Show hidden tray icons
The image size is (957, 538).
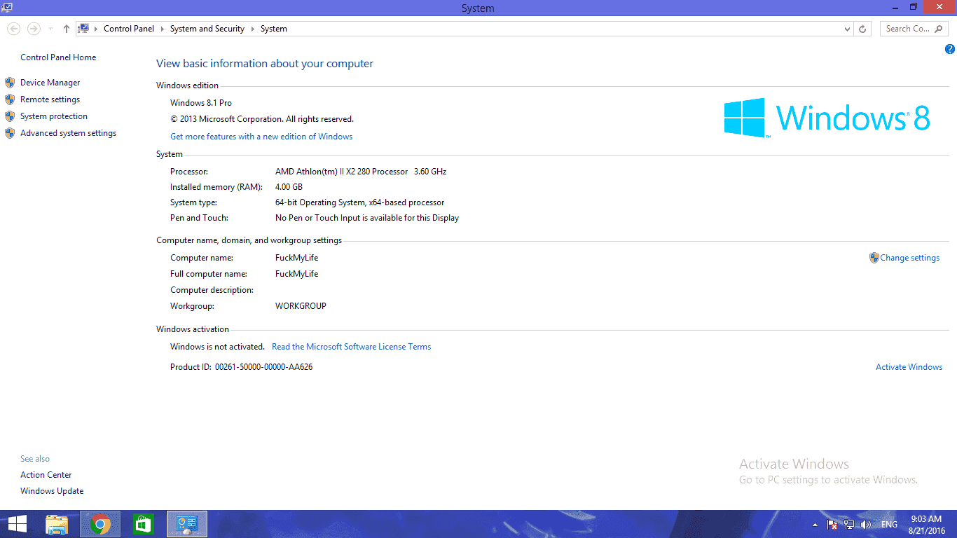point(815,525)
